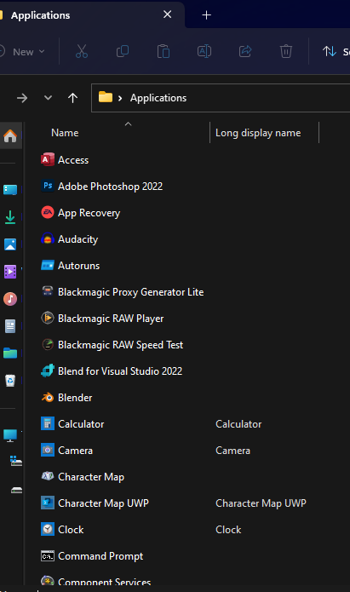350x592 pixels.
Task: Click Calculator in Long display name column
Action: [238, 424]
